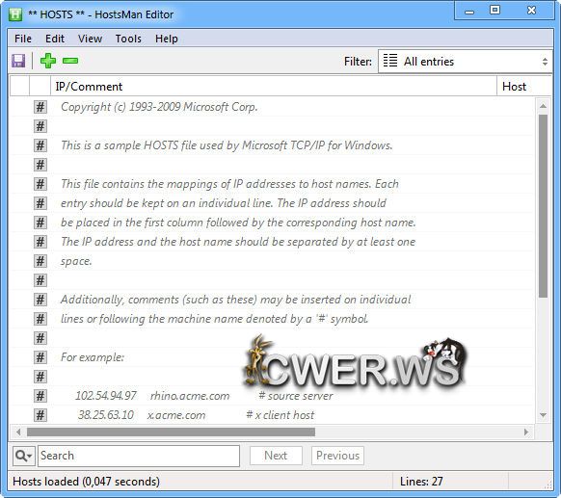Click the Previous search button
The width and height of the screenshot is (561, 498).
click(337, 456)
